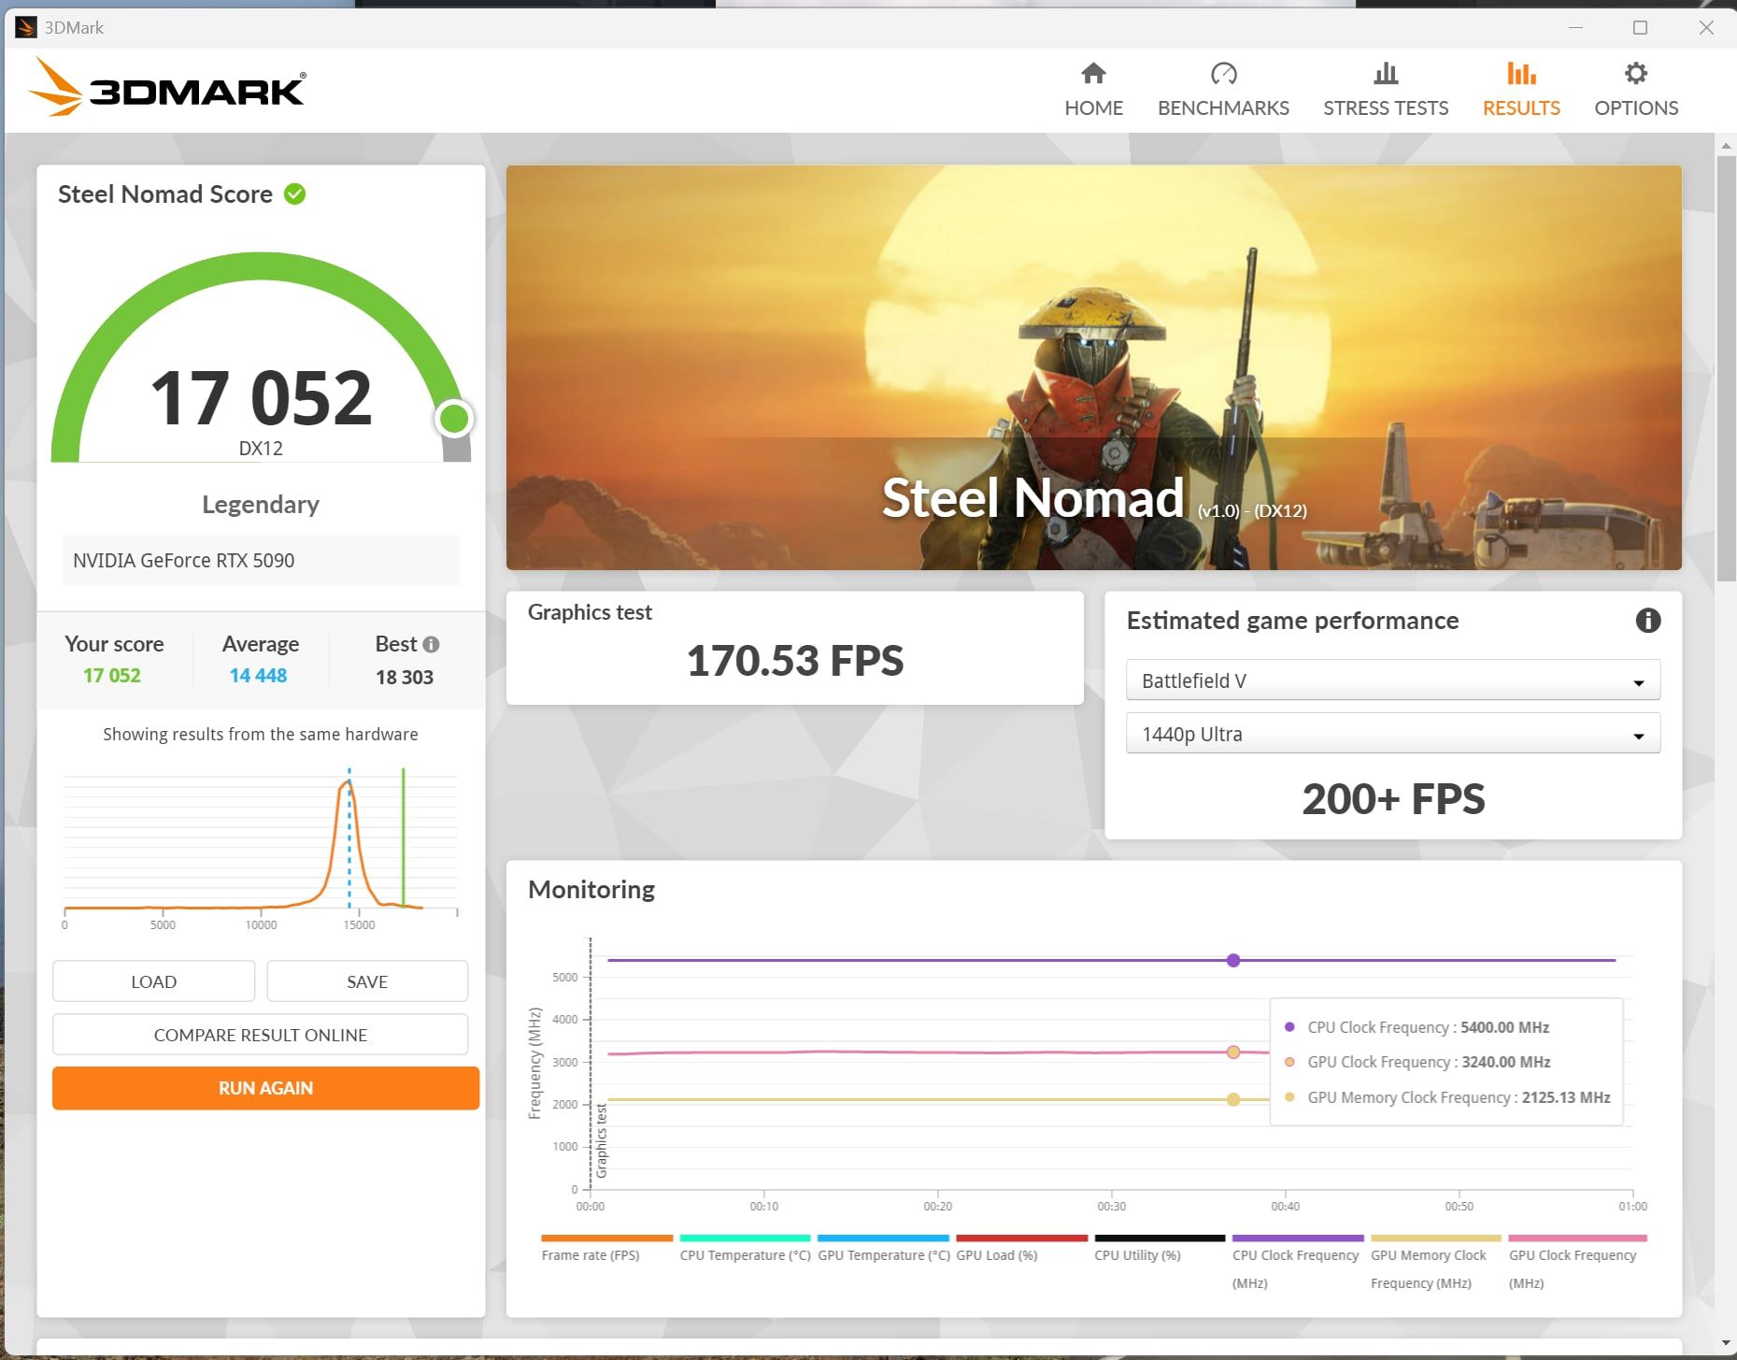Screen dimensions: 1737x1360
Task: Click the green your-score line in the distribution chart
Action: 403,837
